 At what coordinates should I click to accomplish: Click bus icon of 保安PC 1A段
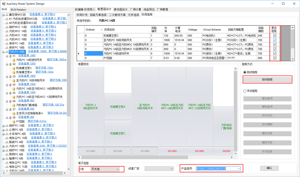(7, 43)
